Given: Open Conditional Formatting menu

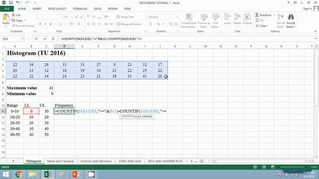Looking at the screenshot, I should coord(189,21).
